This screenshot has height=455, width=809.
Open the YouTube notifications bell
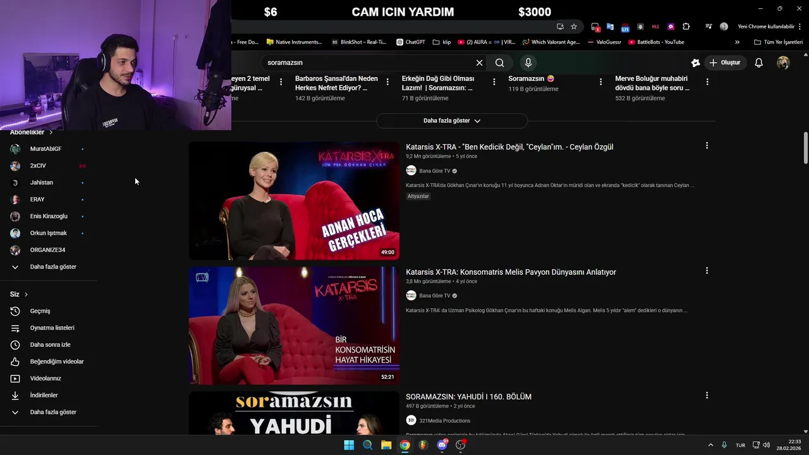pos(758,63)
